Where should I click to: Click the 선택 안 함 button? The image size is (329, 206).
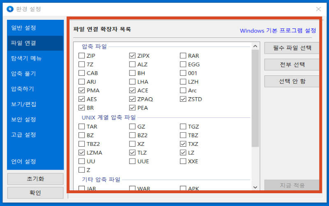click(x=292, y=81)
